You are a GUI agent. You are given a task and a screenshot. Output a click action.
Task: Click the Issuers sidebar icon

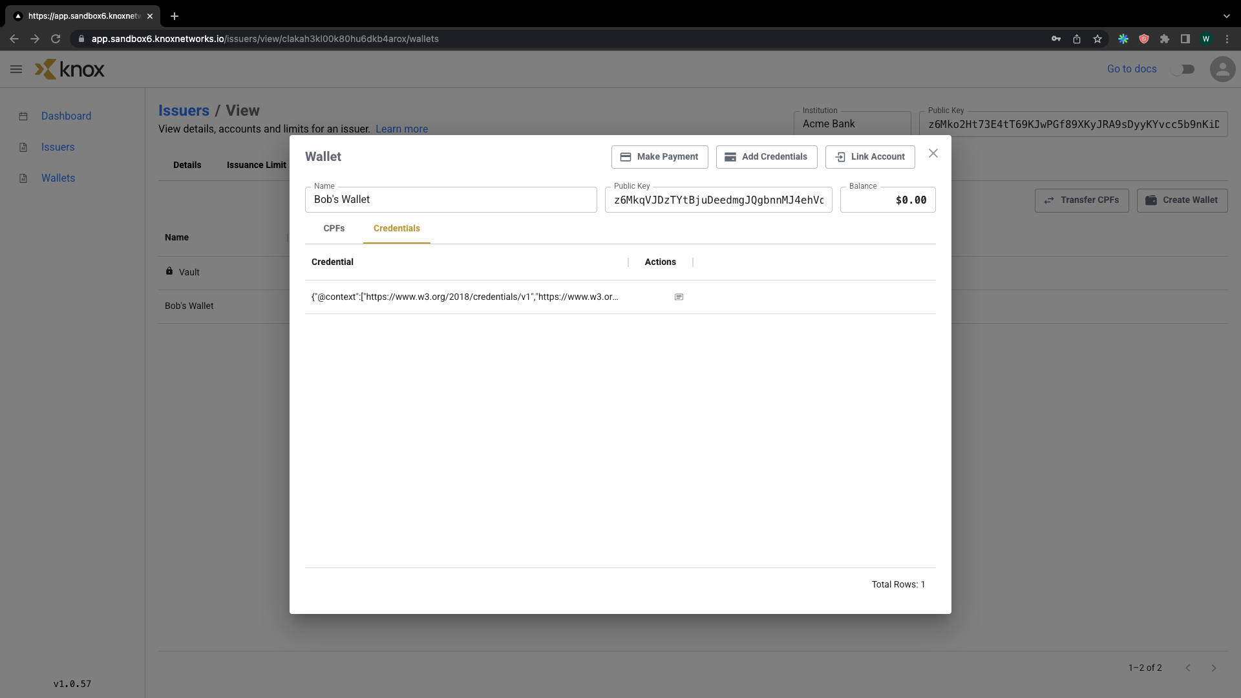pyautogui.click(x=23, y=147)
